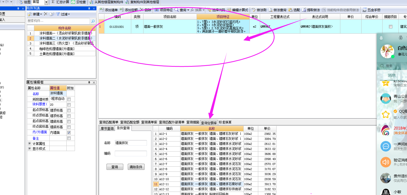Click the 搜索构件 search box
Viewport: 407px width, 195px height.
click(58, 21)
